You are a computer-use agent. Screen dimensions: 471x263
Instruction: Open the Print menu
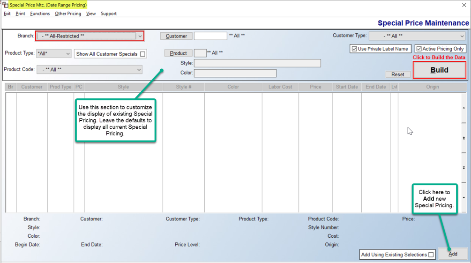(x=20, y=14)
